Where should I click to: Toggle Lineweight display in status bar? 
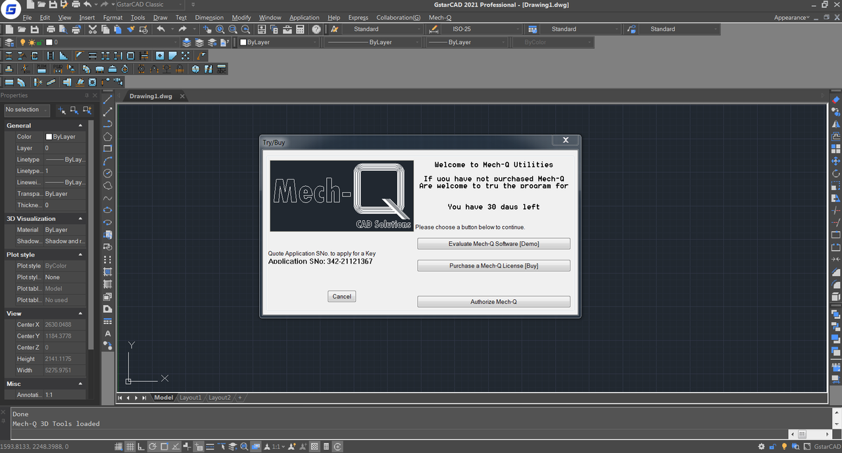tap(210, 446)
